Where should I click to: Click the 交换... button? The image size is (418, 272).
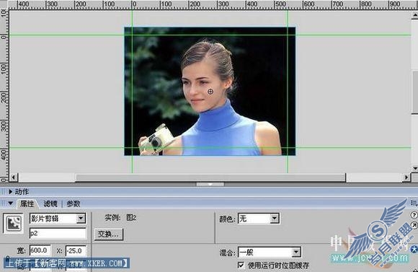point(109,234)
